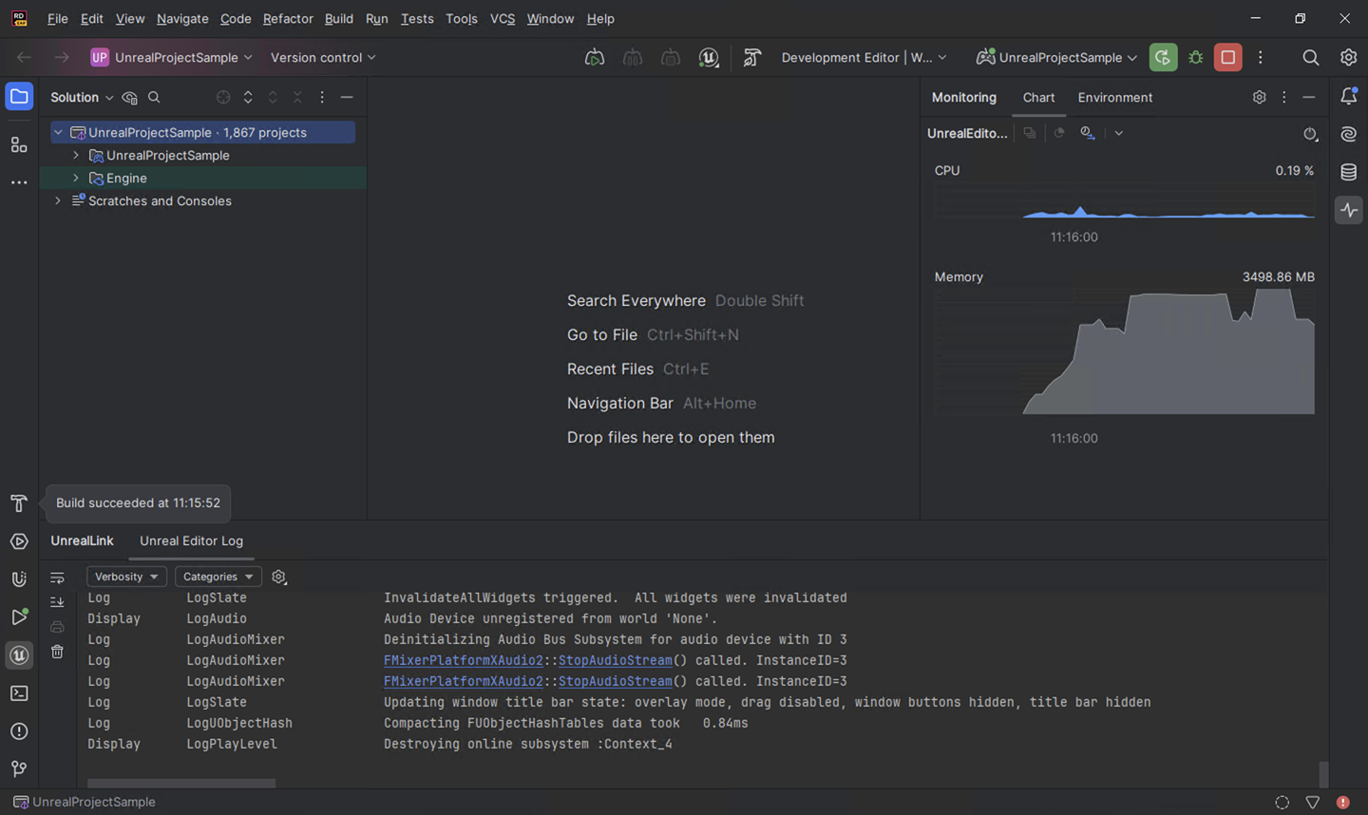This screenshot has height=815, width=1368.
Task: Open the Database tool window icon
Action: [x=1348, y=172]
